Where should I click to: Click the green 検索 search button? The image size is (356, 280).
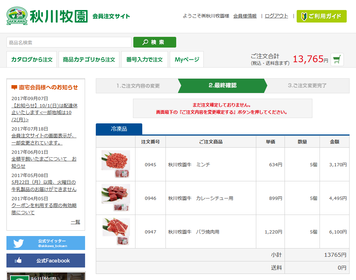tap(155, 42)
